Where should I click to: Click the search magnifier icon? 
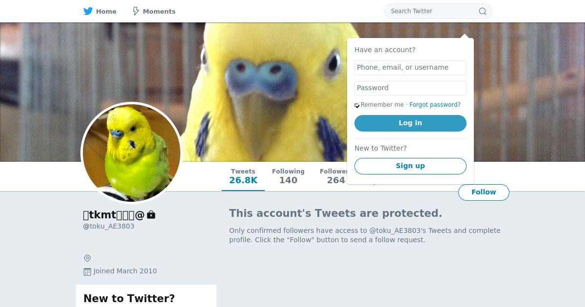click(483, 11)
